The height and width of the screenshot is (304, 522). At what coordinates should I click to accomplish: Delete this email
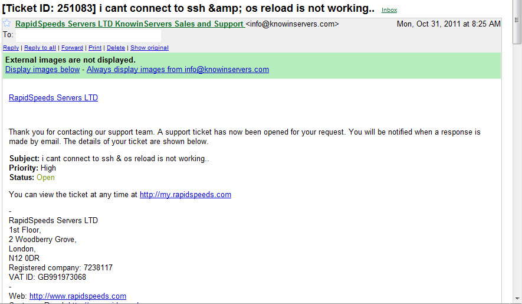point(116,48)
